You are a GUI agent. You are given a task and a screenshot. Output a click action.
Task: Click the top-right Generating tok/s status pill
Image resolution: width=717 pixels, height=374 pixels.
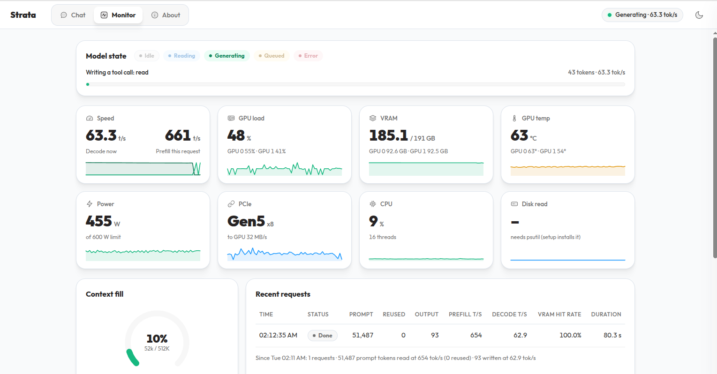(x=642, y=15)
